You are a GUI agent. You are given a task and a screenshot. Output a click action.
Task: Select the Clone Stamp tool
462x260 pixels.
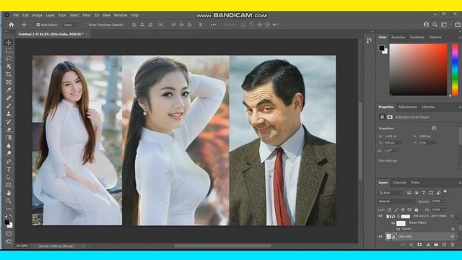coord(9,114)
